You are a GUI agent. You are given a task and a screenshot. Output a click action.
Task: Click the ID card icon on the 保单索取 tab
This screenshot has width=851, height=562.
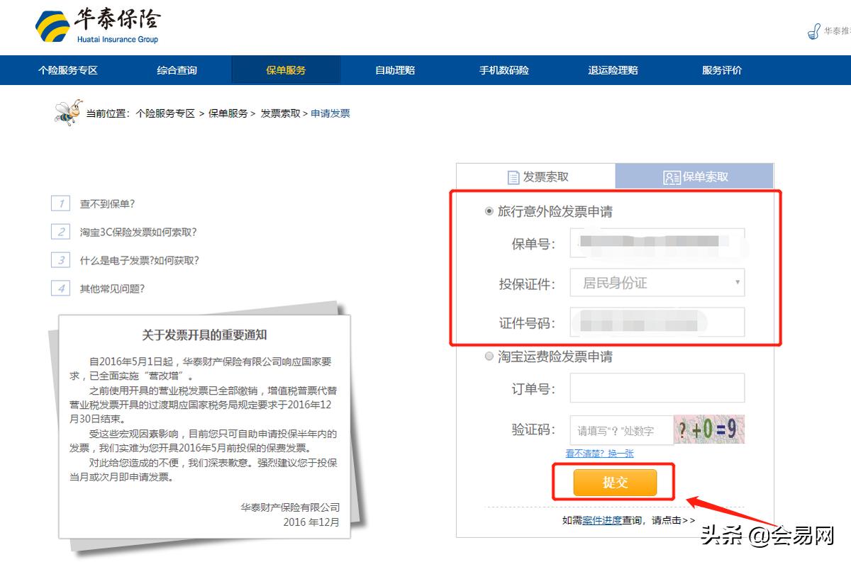pyautogui.click(x=672, y=176)
